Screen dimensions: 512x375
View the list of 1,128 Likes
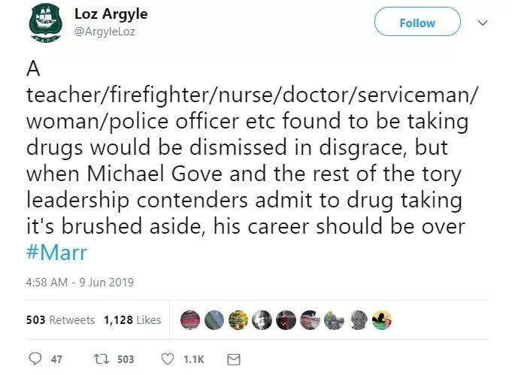click(132, 319)
